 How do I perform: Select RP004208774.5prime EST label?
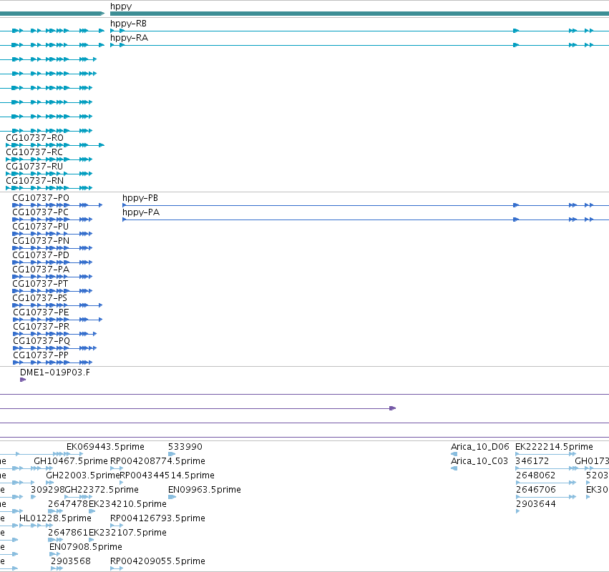coord(157,461)
